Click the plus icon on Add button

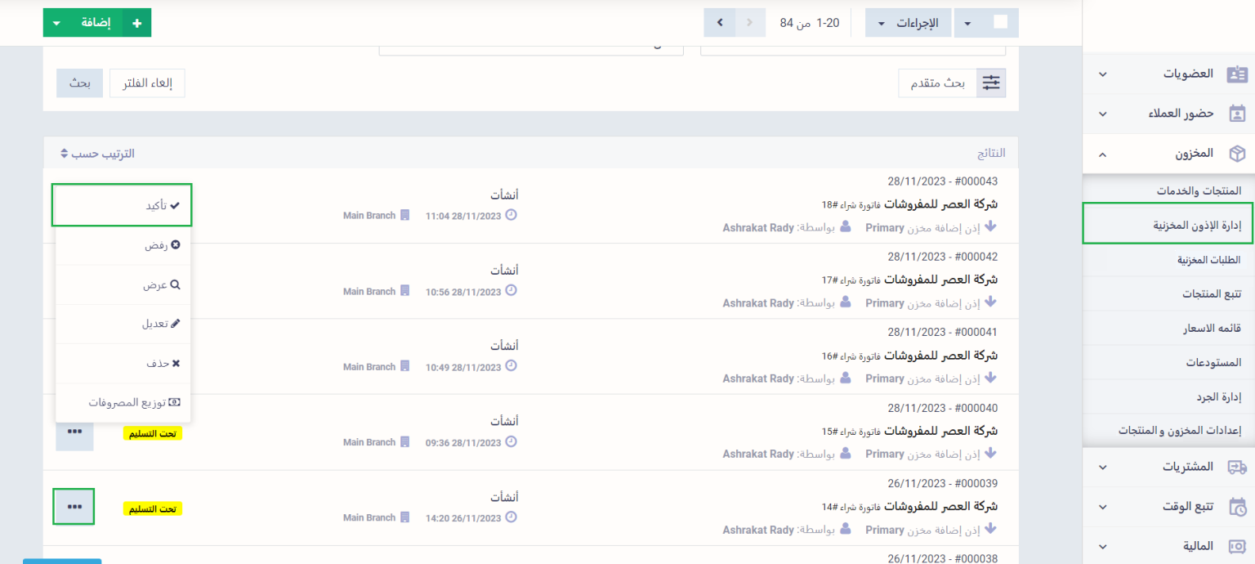click(136, 23)
